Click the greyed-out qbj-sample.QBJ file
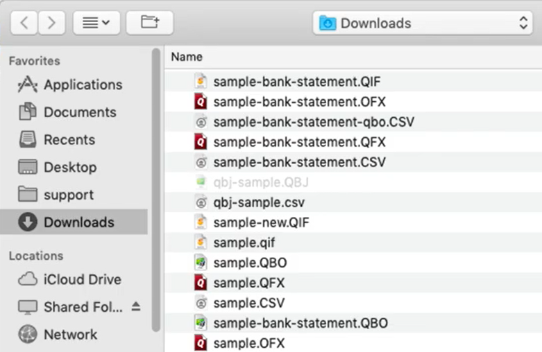Screen dimensions: 542x352 click(353, 182)
